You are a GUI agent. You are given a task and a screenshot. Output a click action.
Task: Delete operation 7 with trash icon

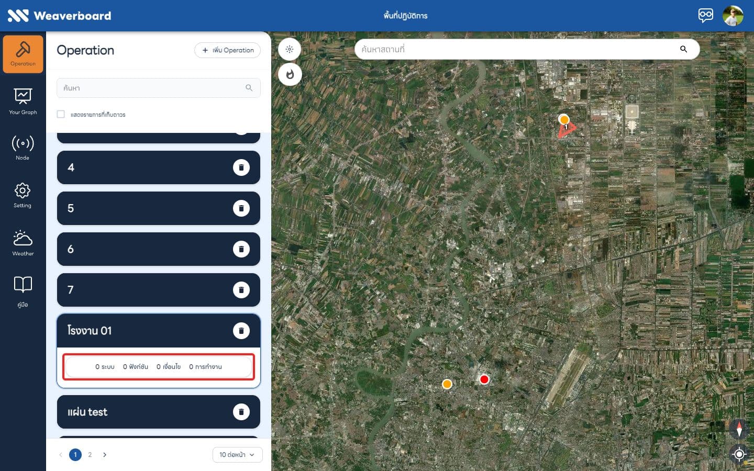(x=241, y=290)
